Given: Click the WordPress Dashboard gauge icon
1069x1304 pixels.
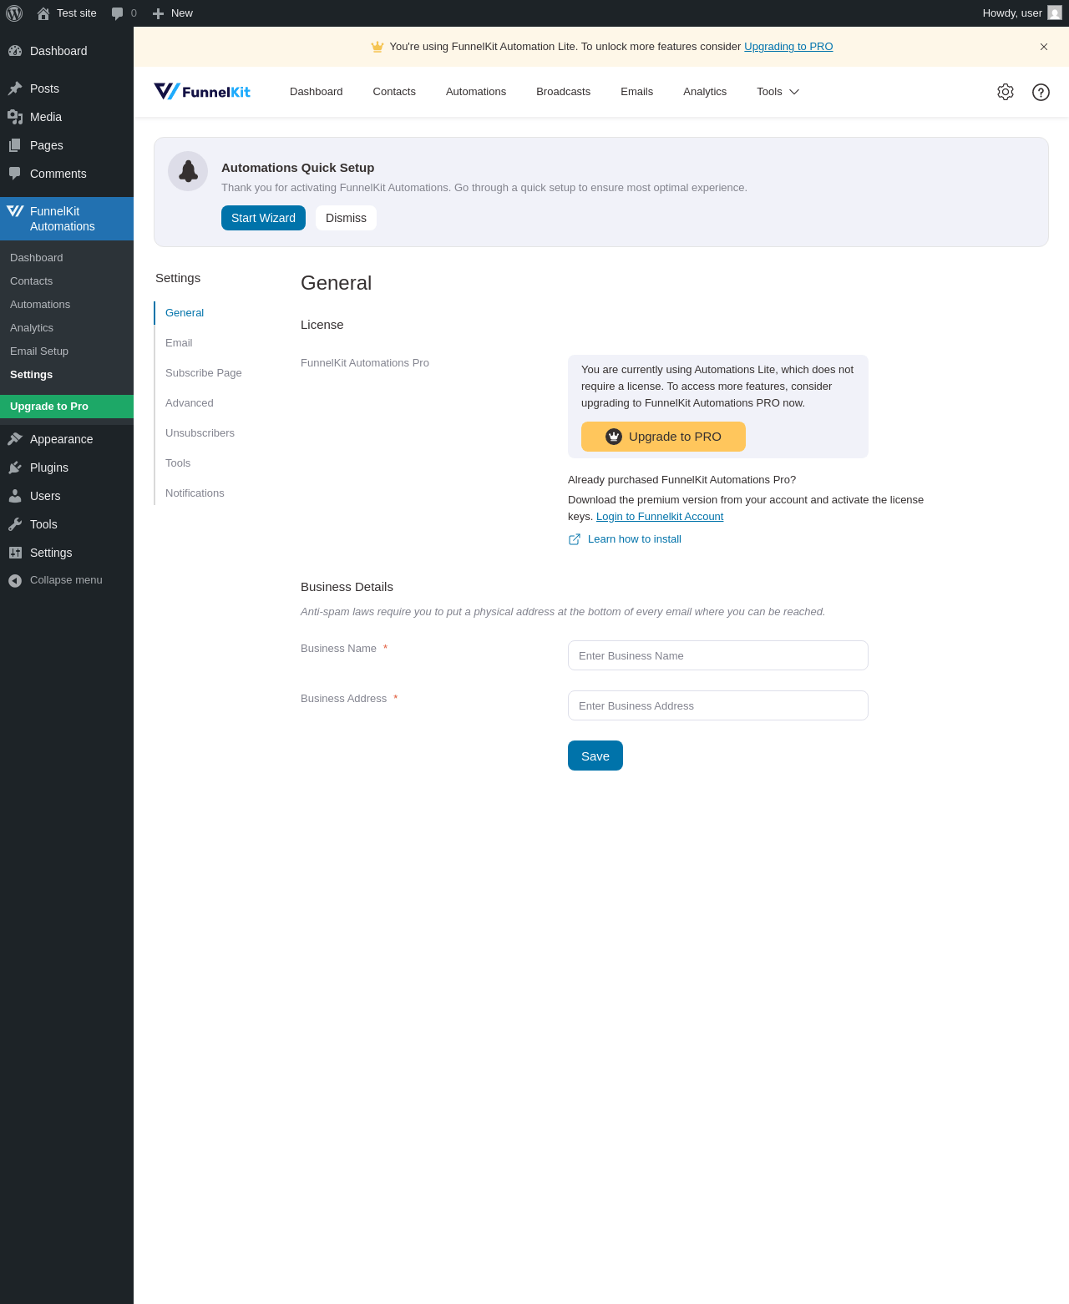Looking at the screenshot, I should tap(15, 51).
